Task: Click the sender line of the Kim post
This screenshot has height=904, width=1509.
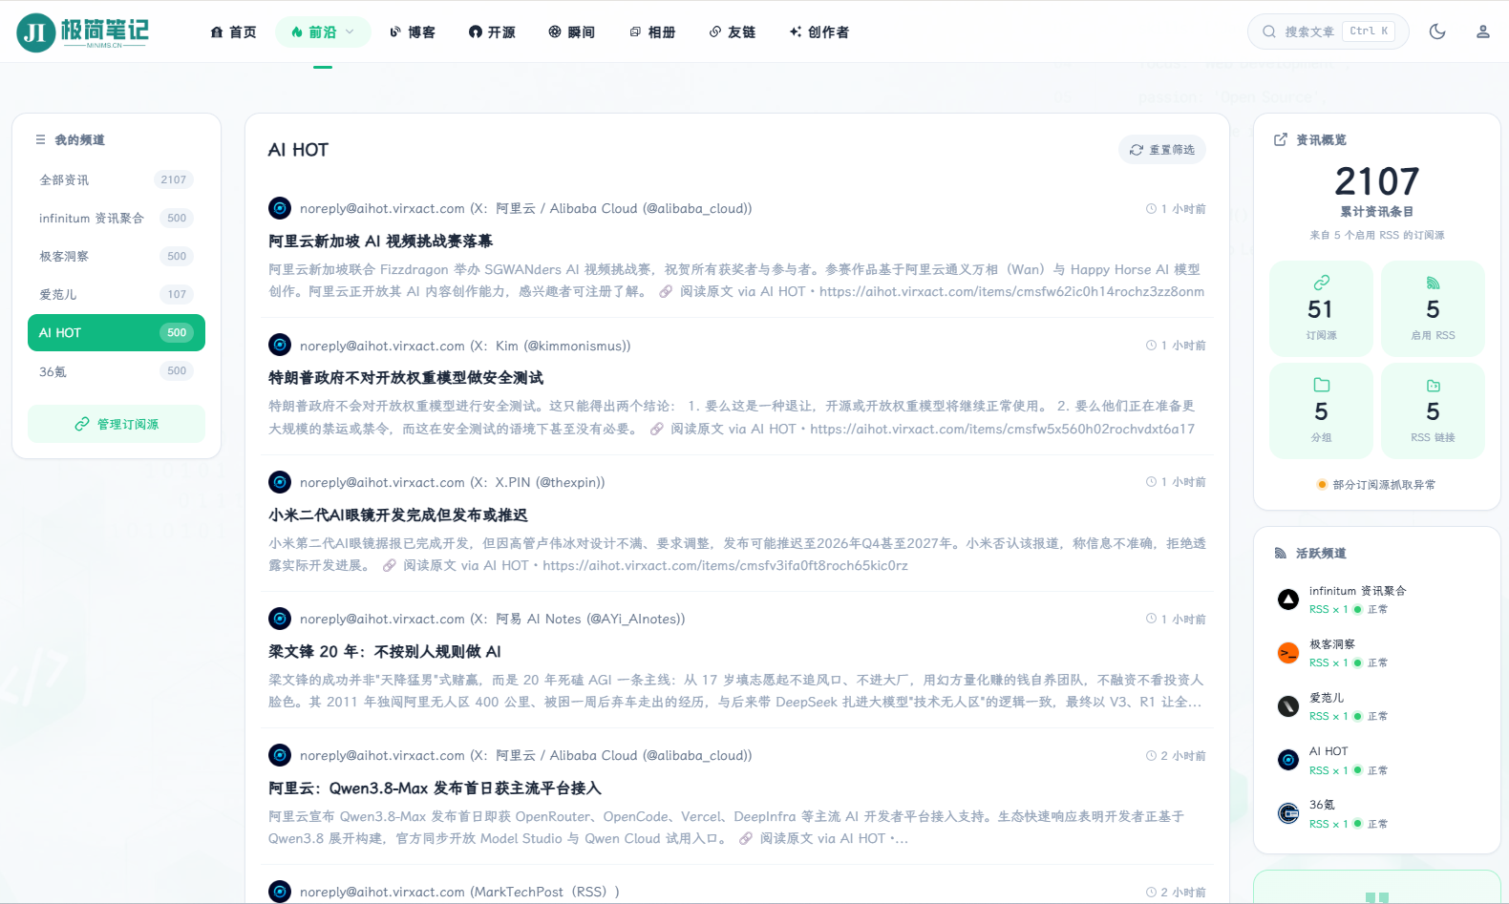Action: click(465, 346)
